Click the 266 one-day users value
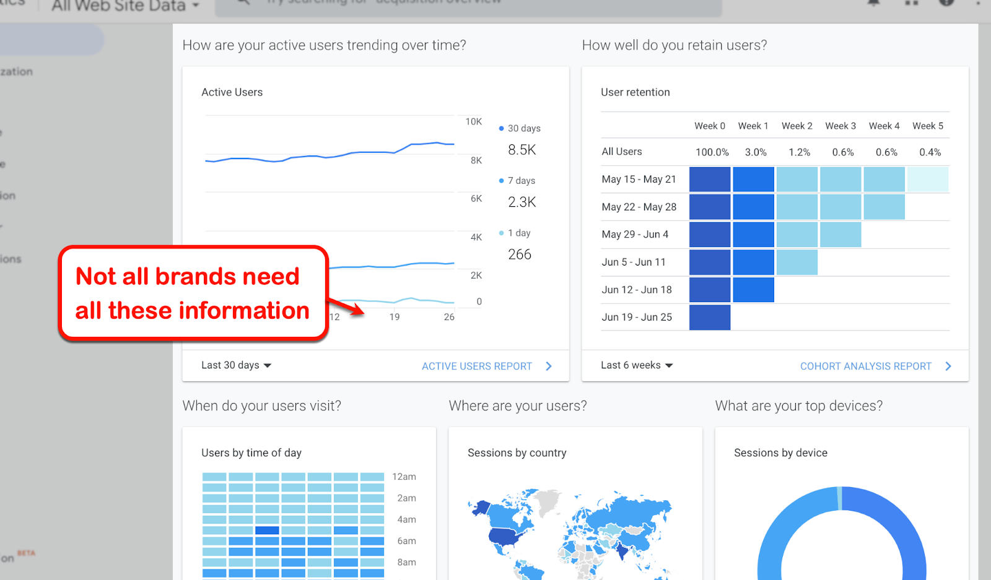Viewport: 991px width, 580px height. tap(520, 254)
